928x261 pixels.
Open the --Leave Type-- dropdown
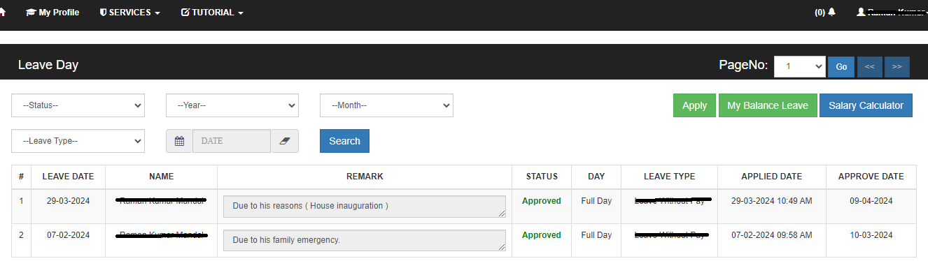(78, 141)
